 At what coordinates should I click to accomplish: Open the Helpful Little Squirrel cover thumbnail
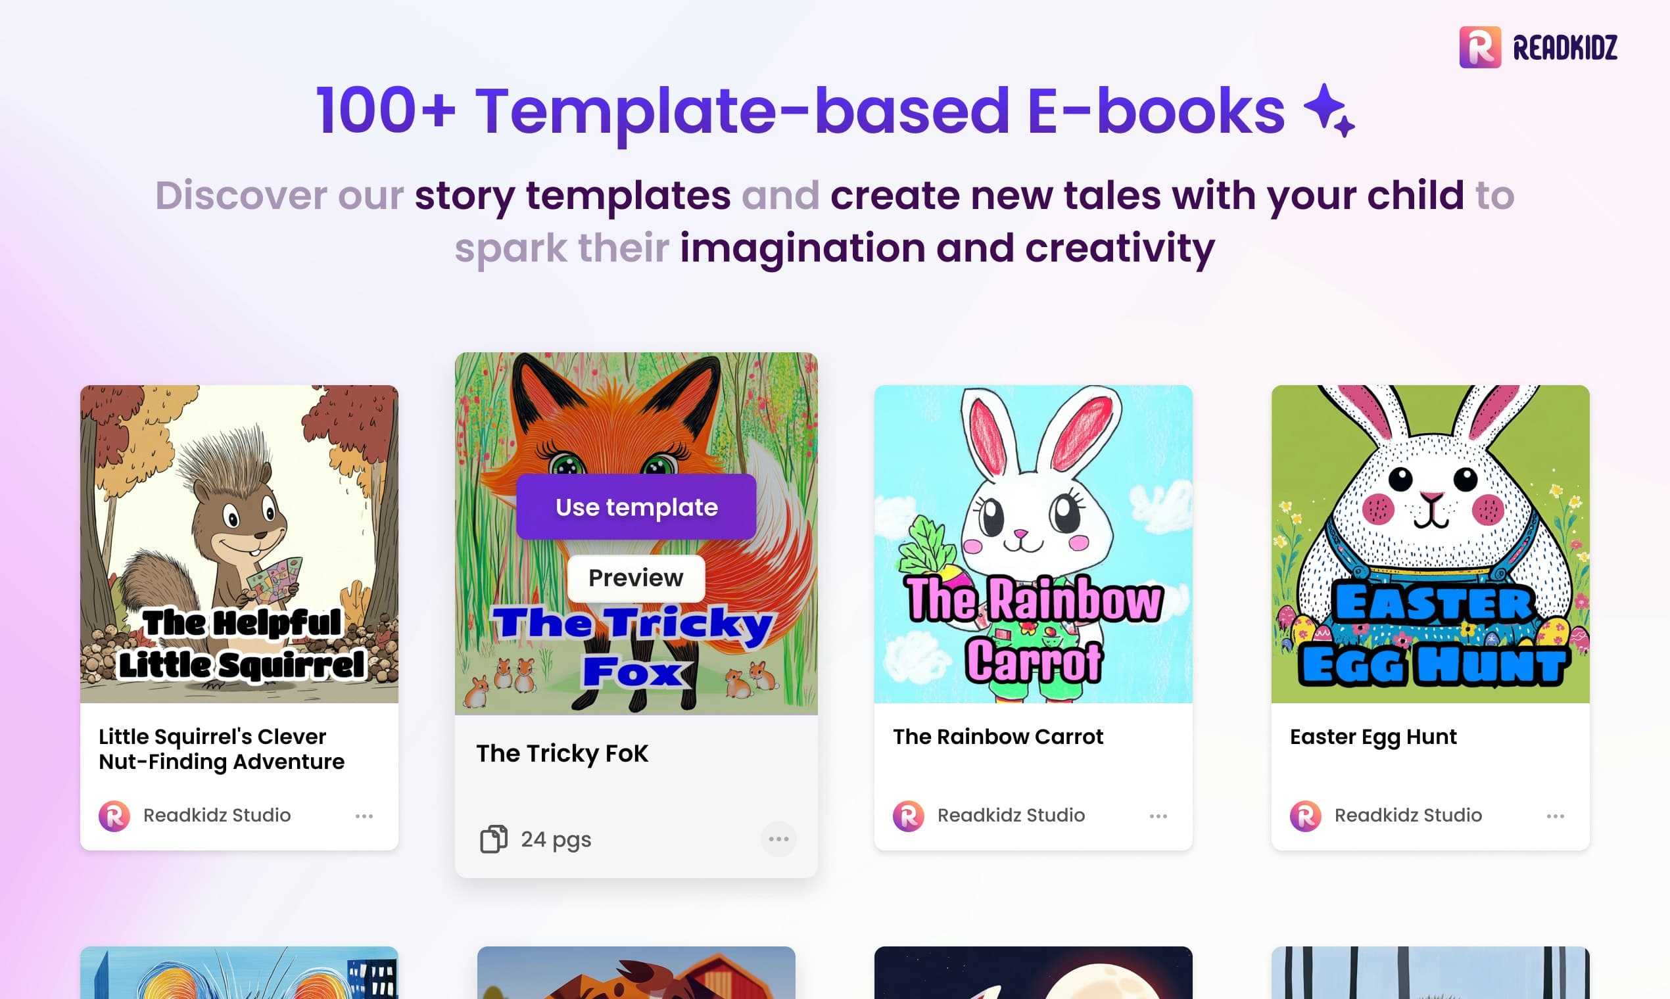(x=239, y=544)
